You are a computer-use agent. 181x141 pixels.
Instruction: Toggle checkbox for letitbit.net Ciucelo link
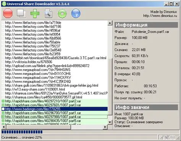pyautogui.click(x=3, y=58)
